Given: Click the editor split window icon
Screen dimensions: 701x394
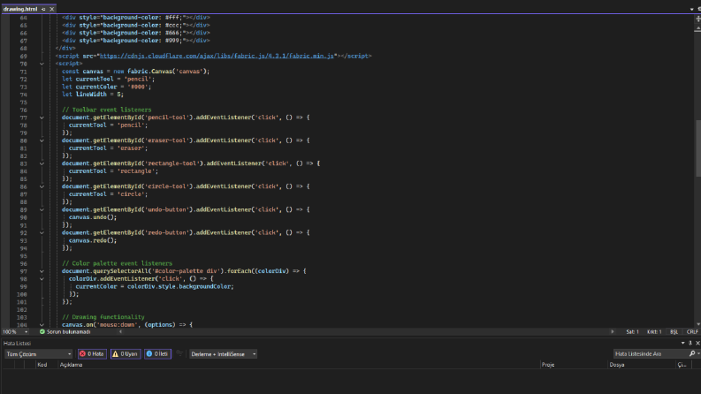Looking at the screenshot, I should 697,19.
